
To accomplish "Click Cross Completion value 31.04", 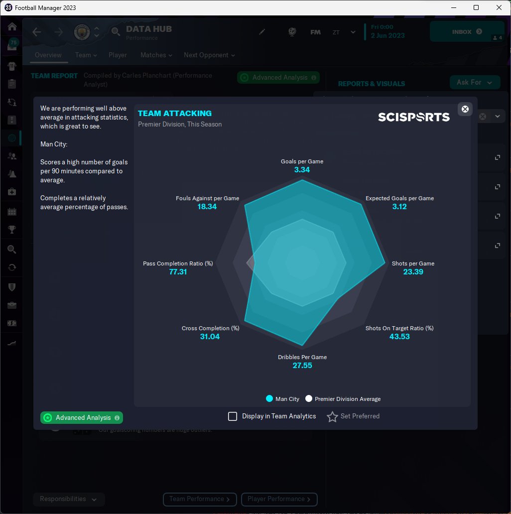I will (210, 337).
